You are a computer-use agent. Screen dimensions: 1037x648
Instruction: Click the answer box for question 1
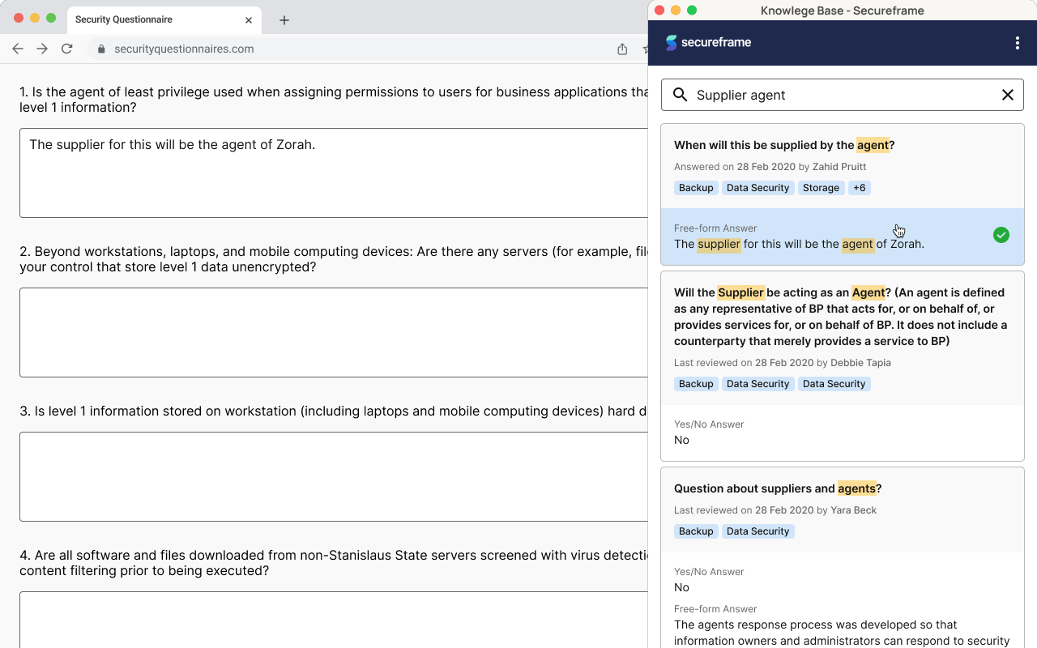[334, 173]
